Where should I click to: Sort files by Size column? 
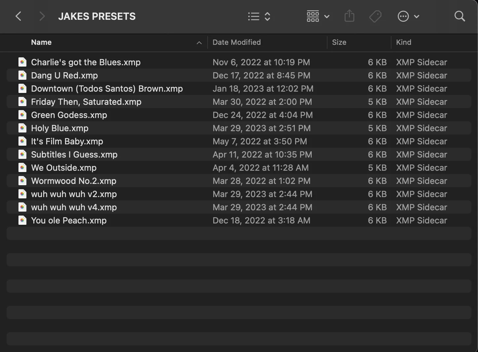[x=339, y=42]
